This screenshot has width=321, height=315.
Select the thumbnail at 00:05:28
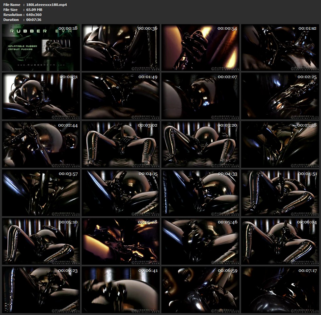click(121, 241)
